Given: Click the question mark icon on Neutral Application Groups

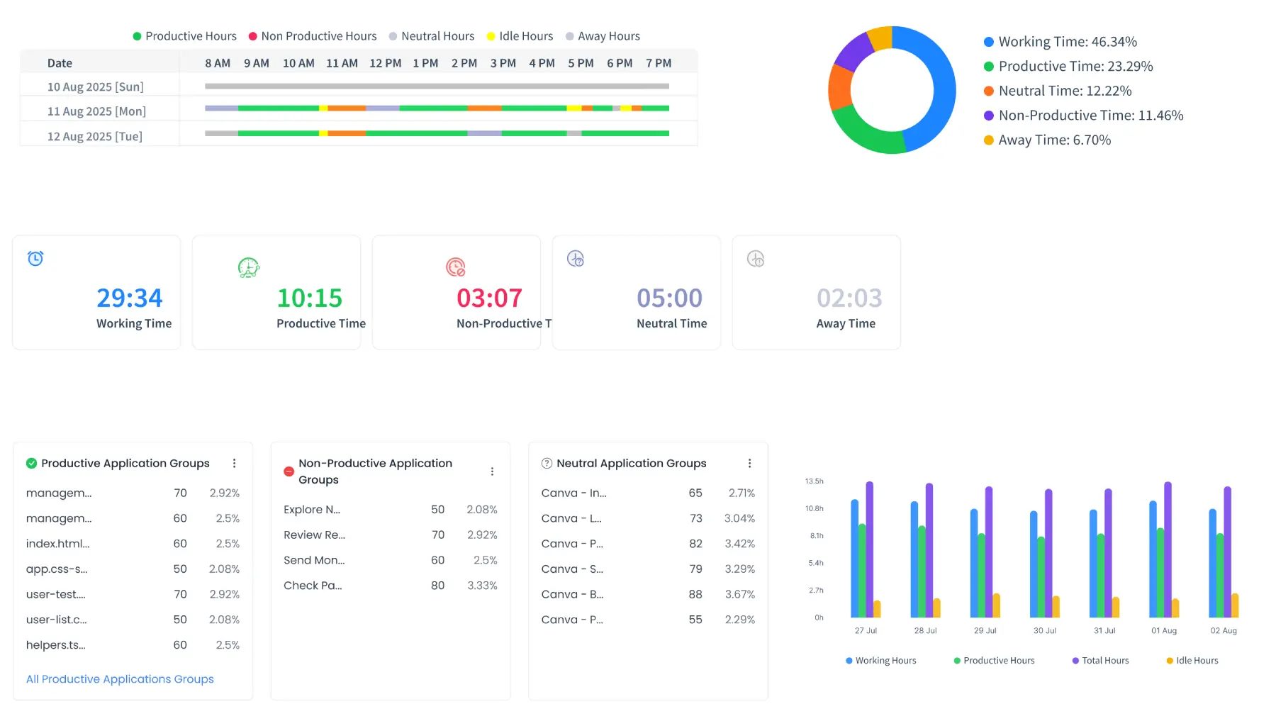Looking at the screenshot, I should [x=547, y=463].
